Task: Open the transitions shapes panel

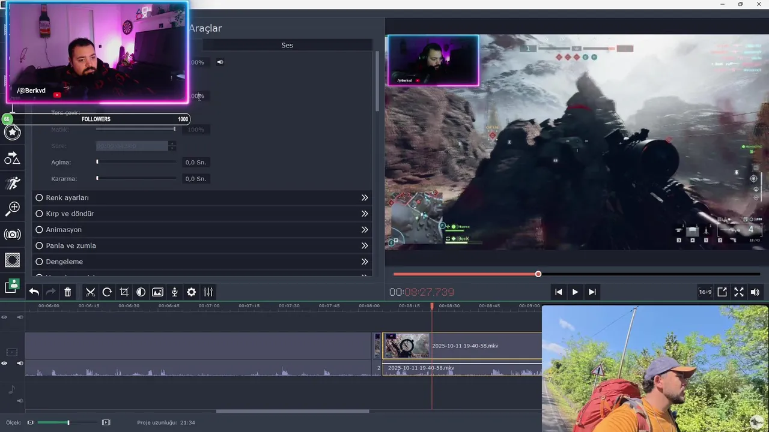Action: (12, 158)
